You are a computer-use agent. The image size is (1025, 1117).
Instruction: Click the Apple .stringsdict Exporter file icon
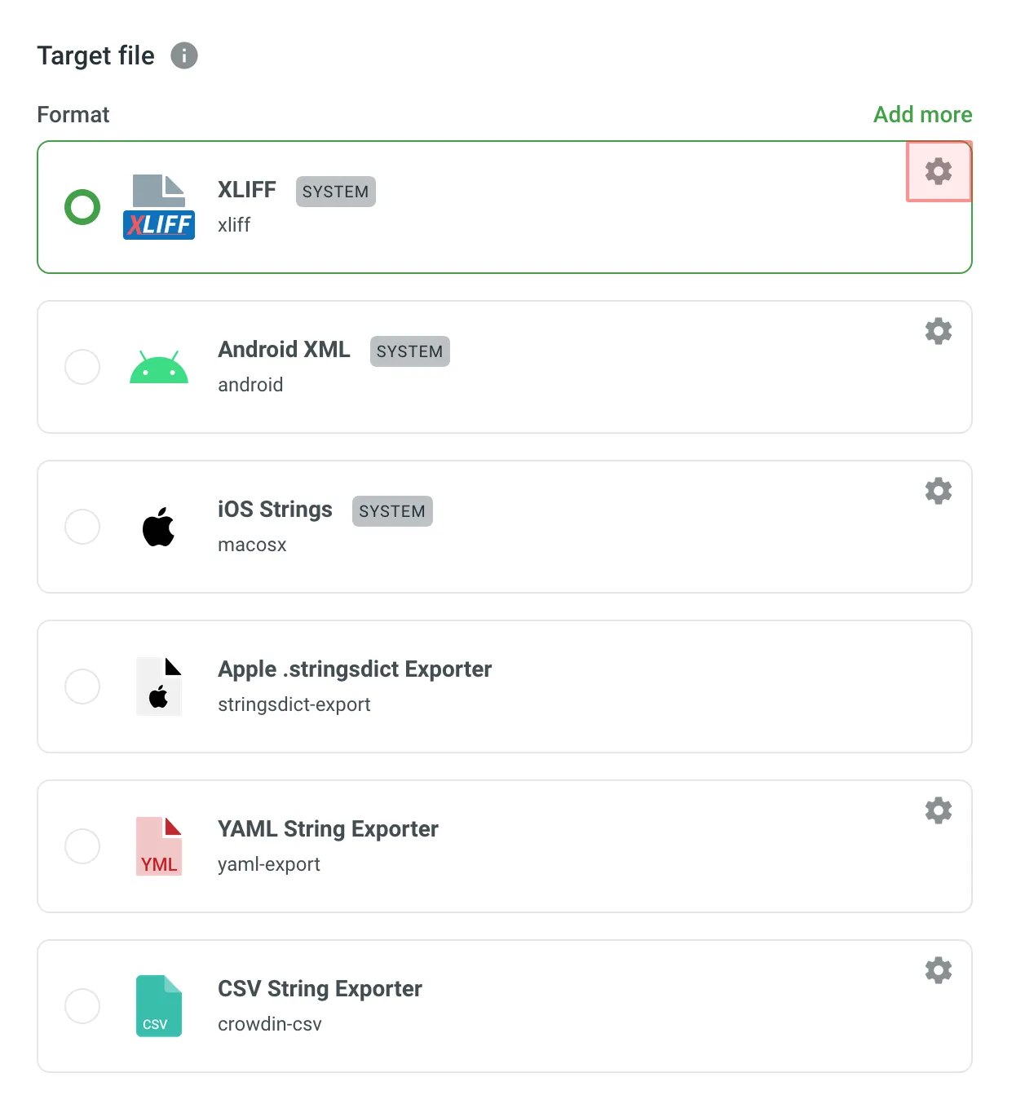(159, 686)
